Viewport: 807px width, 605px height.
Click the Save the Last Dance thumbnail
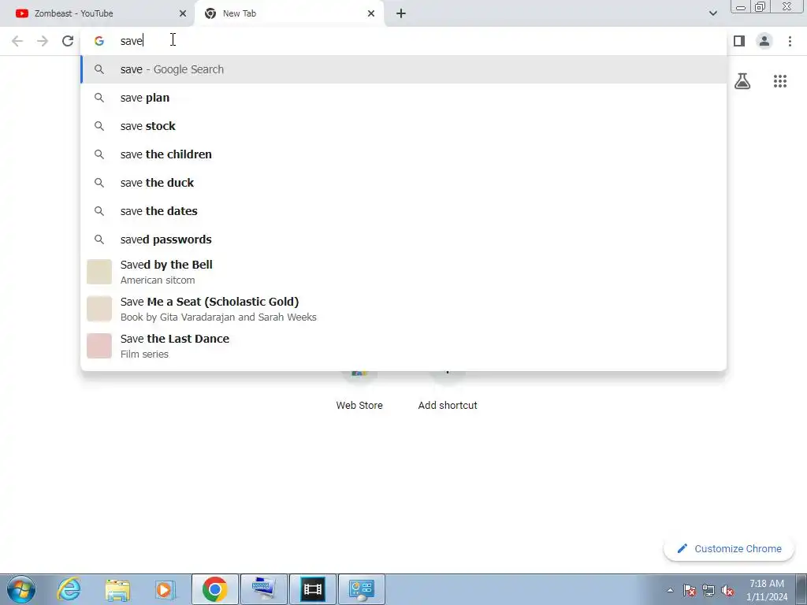point(99,346)
